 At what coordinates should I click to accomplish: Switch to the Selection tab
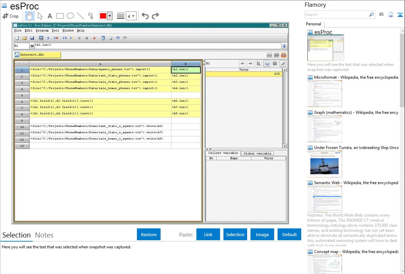pyautogui.click(x=17, y=235)
